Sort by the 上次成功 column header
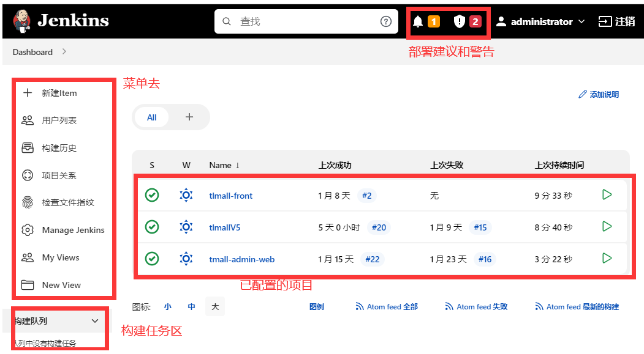The image size is (644, 354). (x=335, y=165)
